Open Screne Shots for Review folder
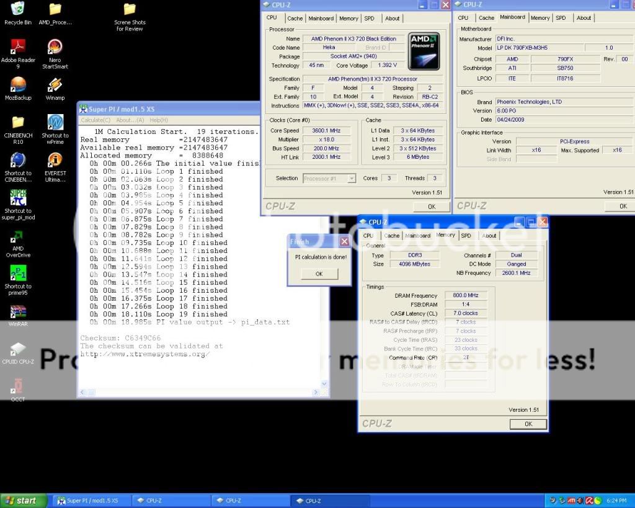This screenshot has height=508, width=635. tap(130, 17)
